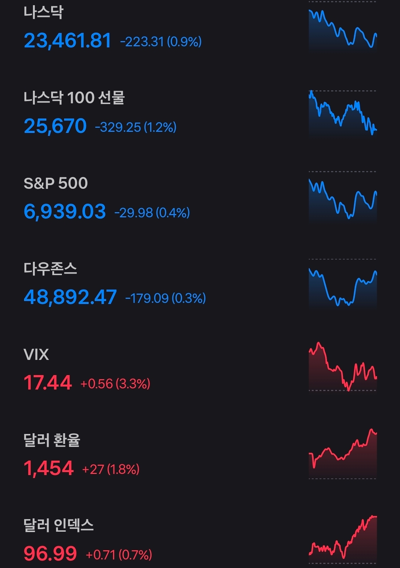Tap the 나스닥 100 선물 change -329.25 (1.2%)

click(x=136, y=127)
